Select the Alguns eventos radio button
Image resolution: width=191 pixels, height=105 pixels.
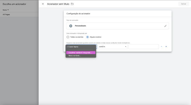(x=87, y=37)
